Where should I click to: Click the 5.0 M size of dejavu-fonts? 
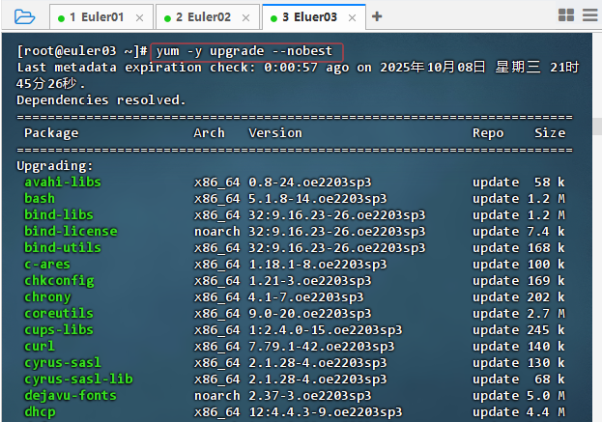tap(546, 396)
